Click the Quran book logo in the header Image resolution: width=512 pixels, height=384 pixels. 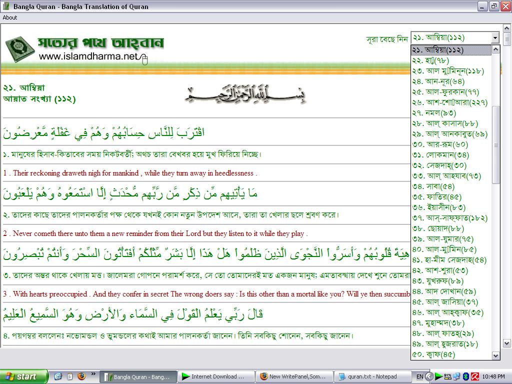coord(20,49)
